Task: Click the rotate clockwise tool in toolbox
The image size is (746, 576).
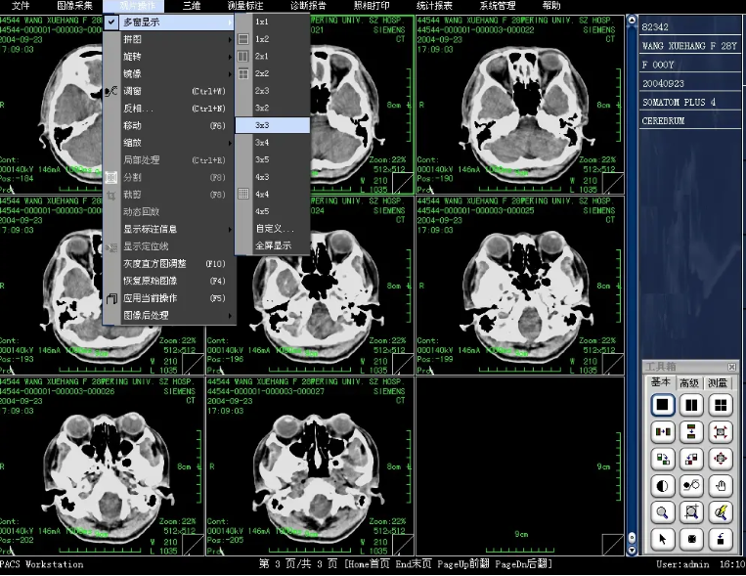Action: click(x=662, y=459)
